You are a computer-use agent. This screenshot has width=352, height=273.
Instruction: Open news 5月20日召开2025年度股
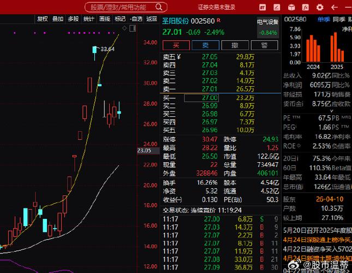318,230
